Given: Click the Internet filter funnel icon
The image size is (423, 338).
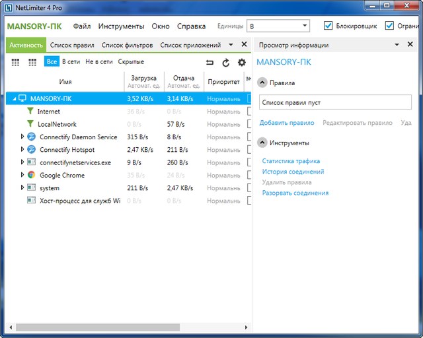Looking at the screenshot, I should [x=30, y=112].
